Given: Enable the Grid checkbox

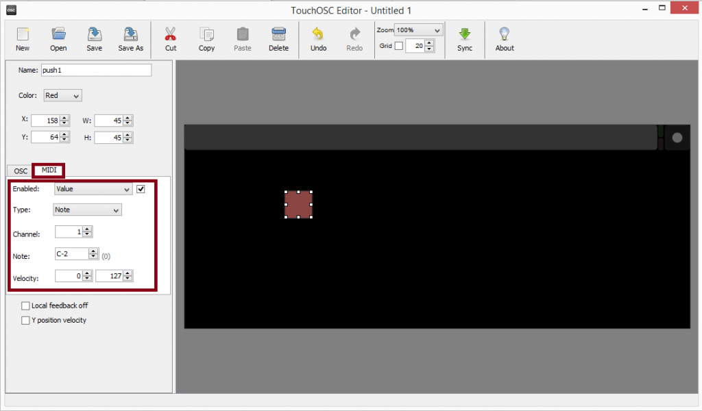Looking at the screenshot, I should [398, 46].
